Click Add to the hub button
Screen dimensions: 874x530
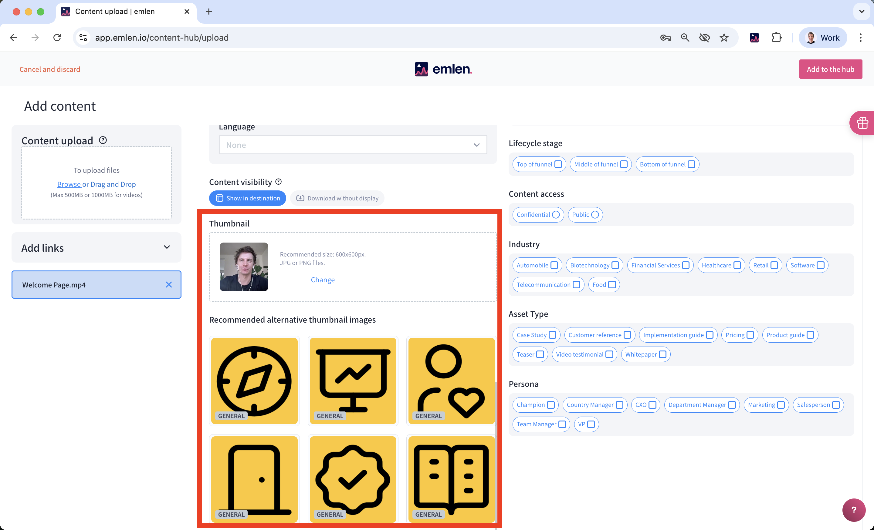[830, 69]
